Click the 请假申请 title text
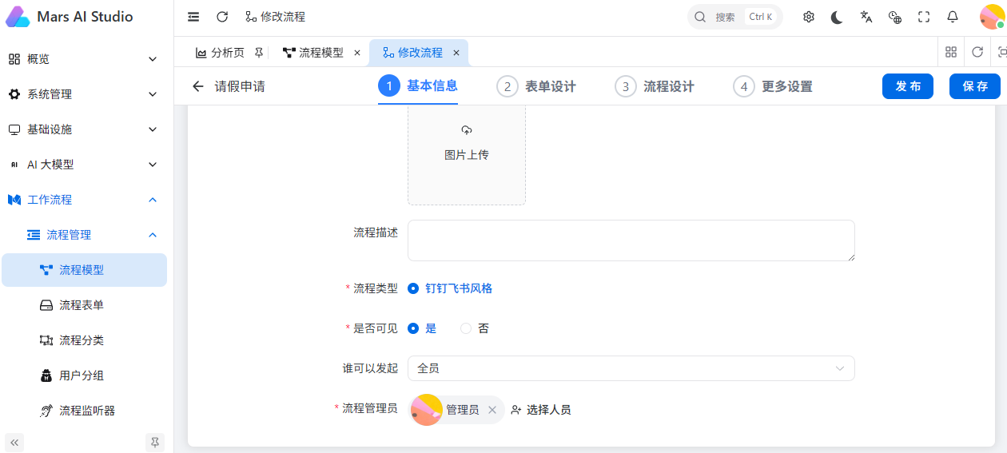This screenshot has height=453, width=1007. pos(240,86)
